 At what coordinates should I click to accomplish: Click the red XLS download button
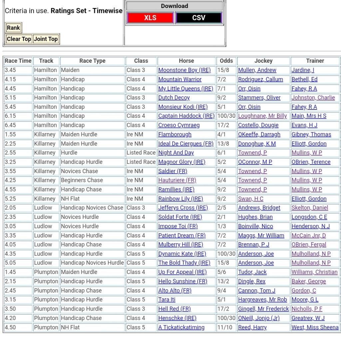tap(150, 18)
